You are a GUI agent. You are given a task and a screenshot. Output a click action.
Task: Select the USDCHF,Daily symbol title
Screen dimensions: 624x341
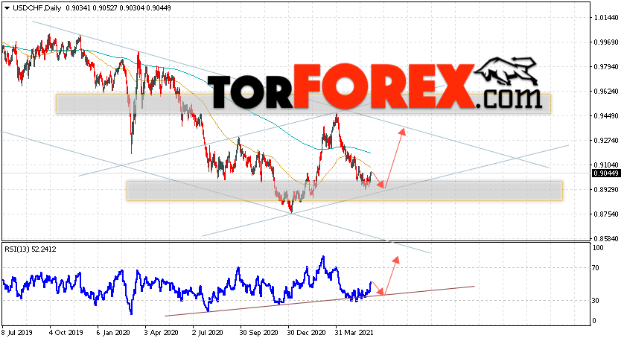pos(37,8)
